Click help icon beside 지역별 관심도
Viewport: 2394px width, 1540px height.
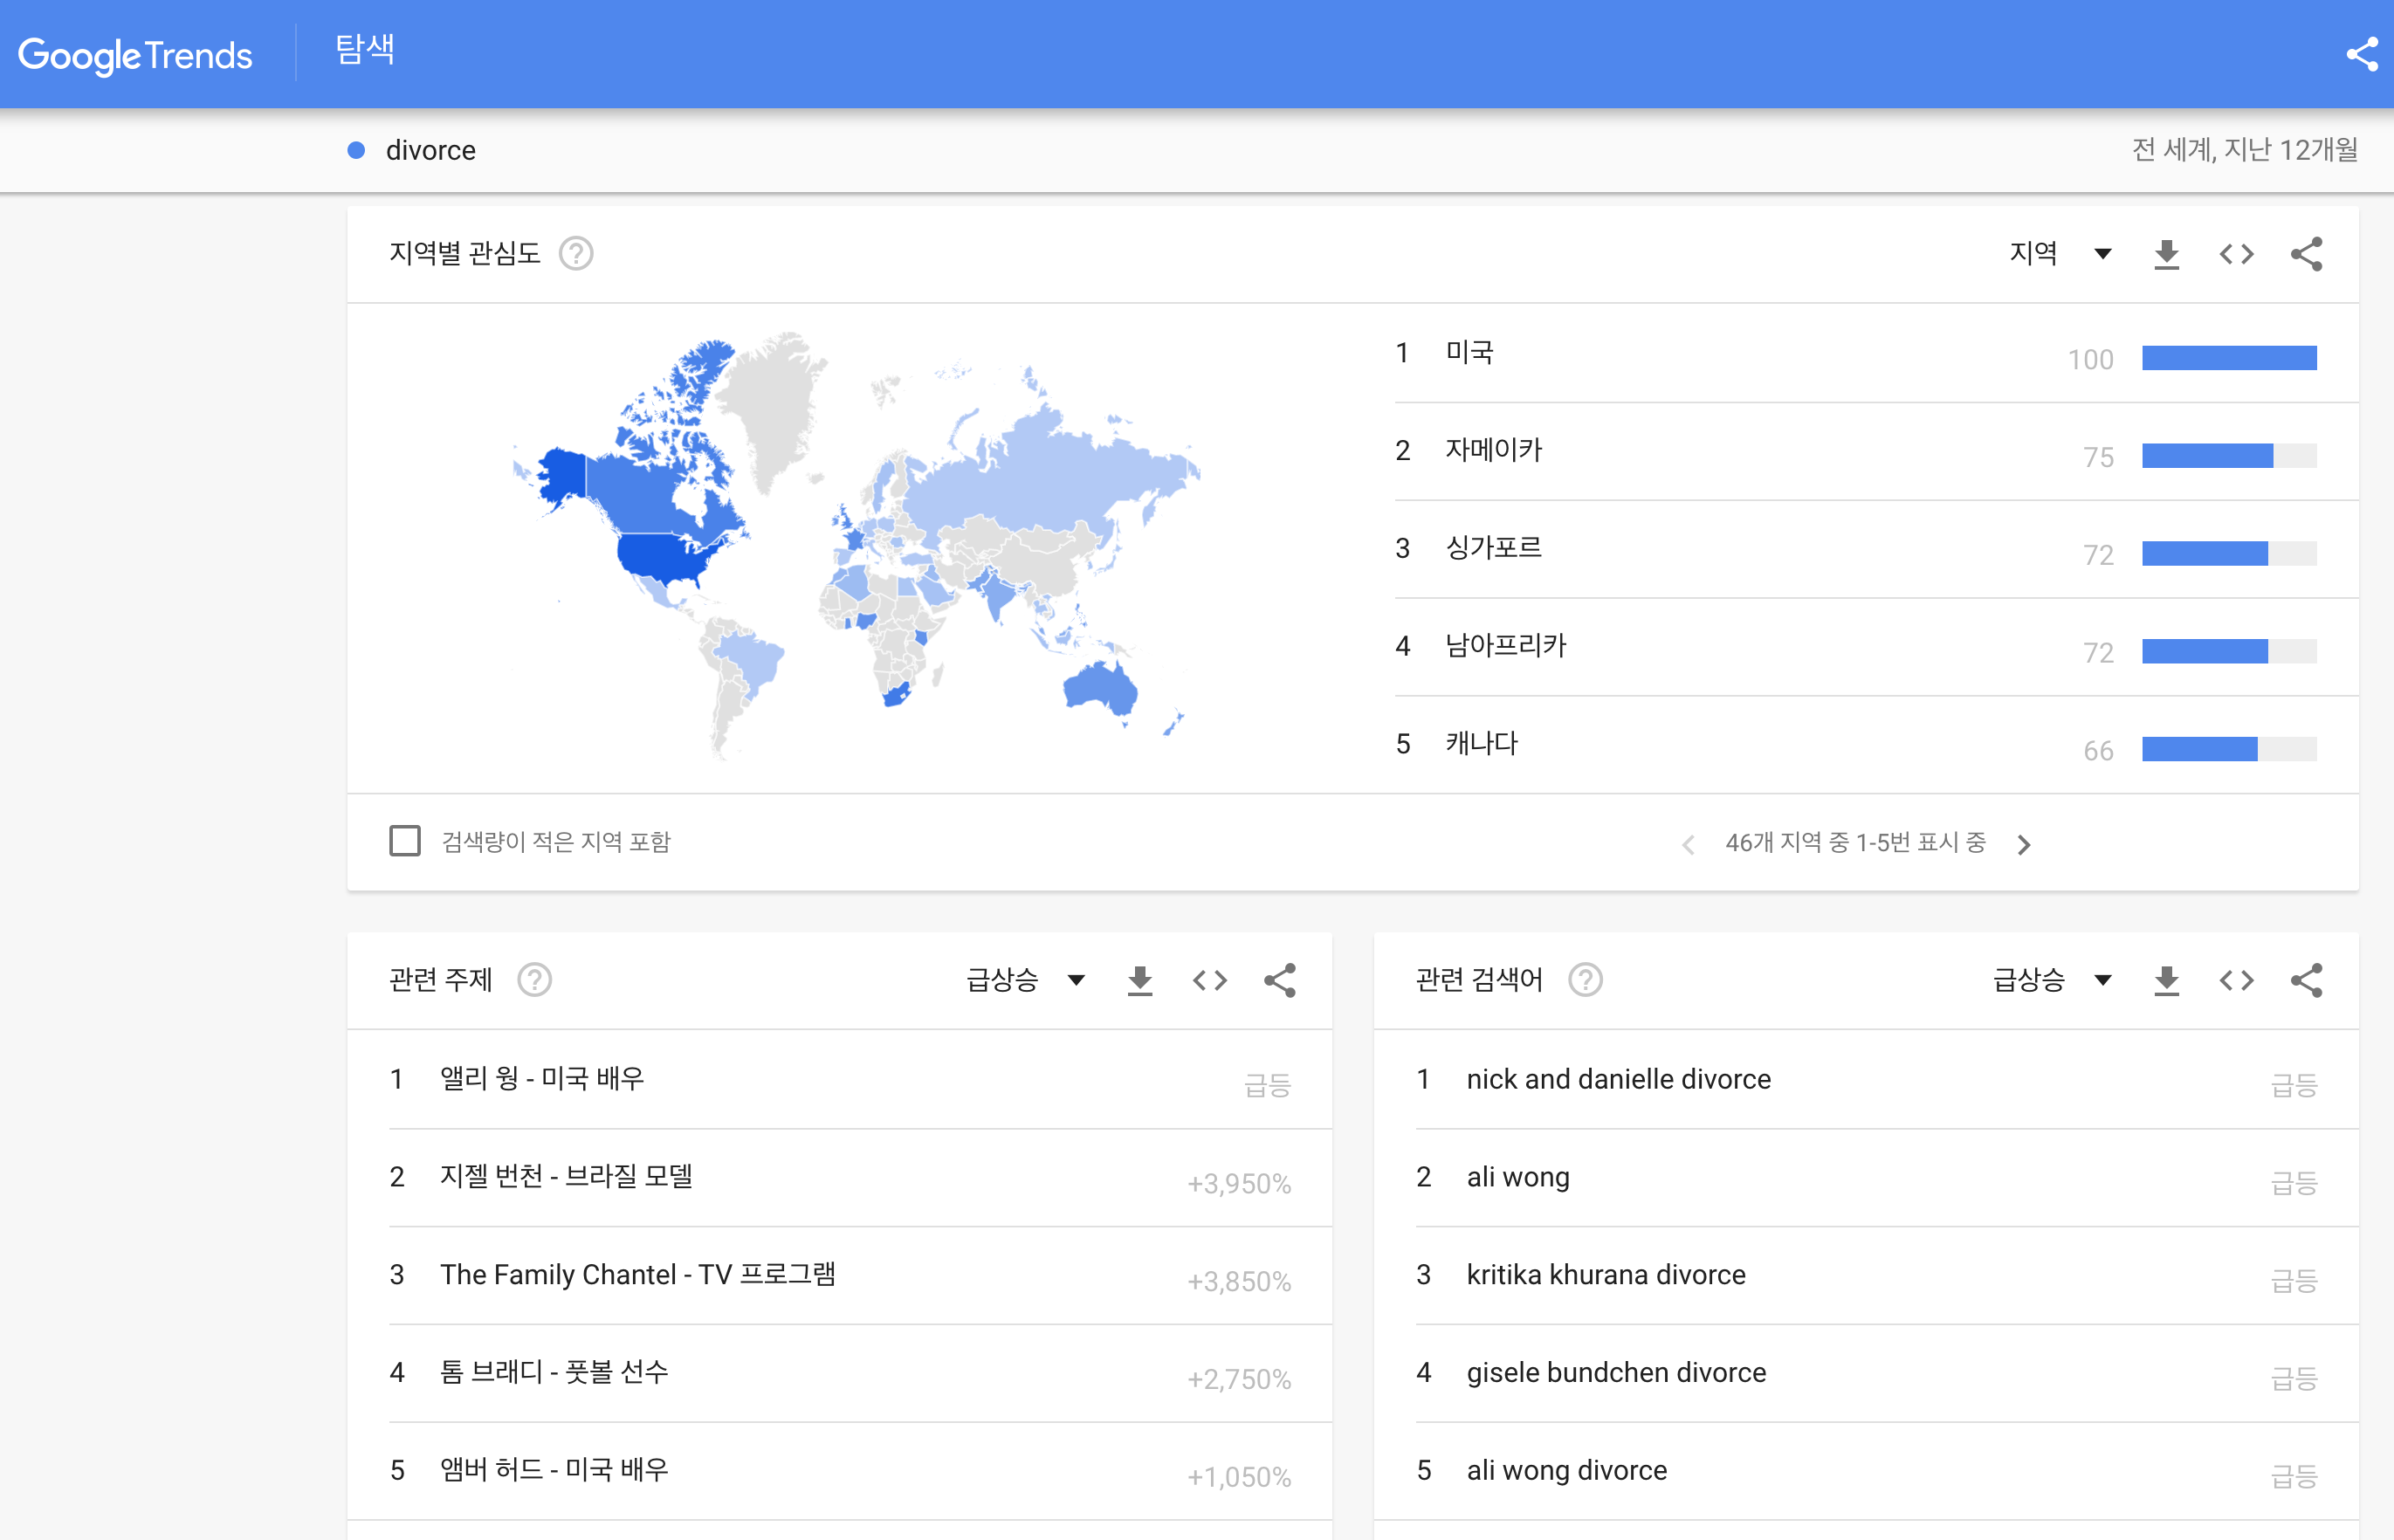pos(575,254)
